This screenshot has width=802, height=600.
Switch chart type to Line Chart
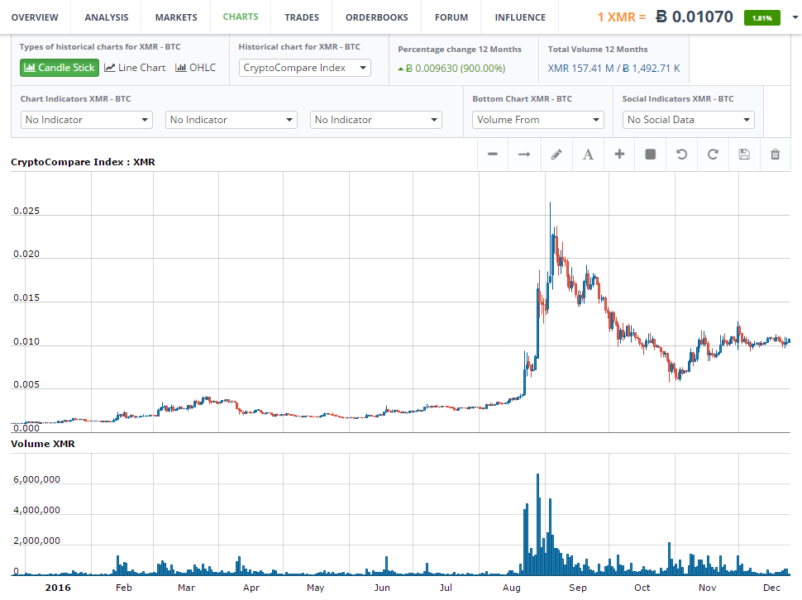[x=135, y=68]
